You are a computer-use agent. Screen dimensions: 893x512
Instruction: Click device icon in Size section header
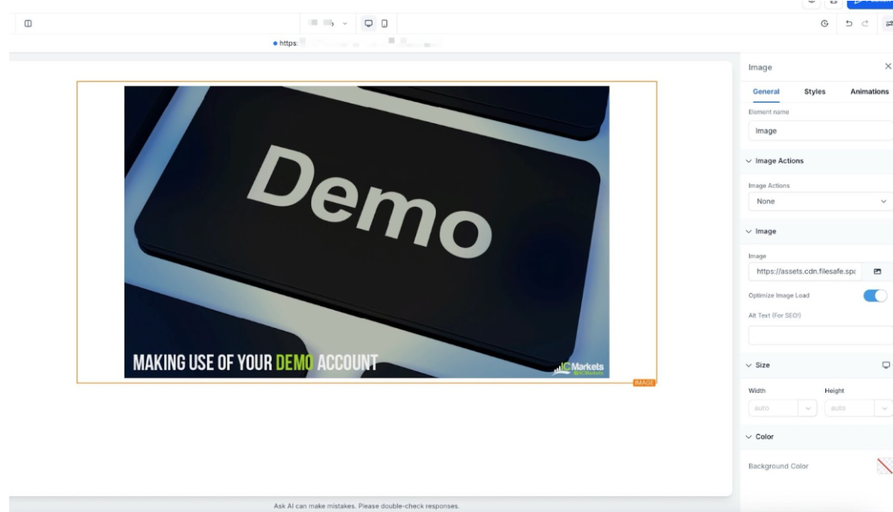pyautogui.click(x=885, y=365)
